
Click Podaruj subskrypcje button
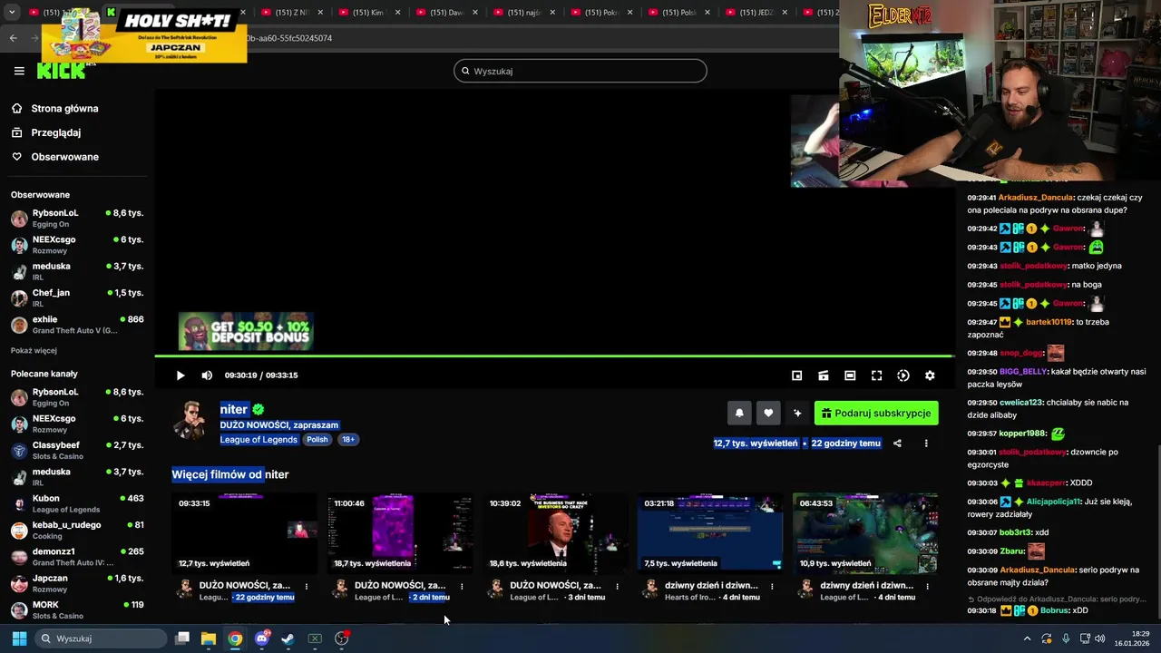tap(876, 413)
